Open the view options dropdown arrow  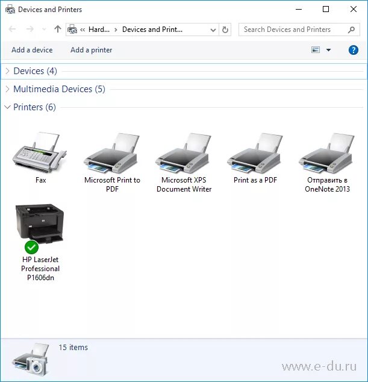(328, 50)
